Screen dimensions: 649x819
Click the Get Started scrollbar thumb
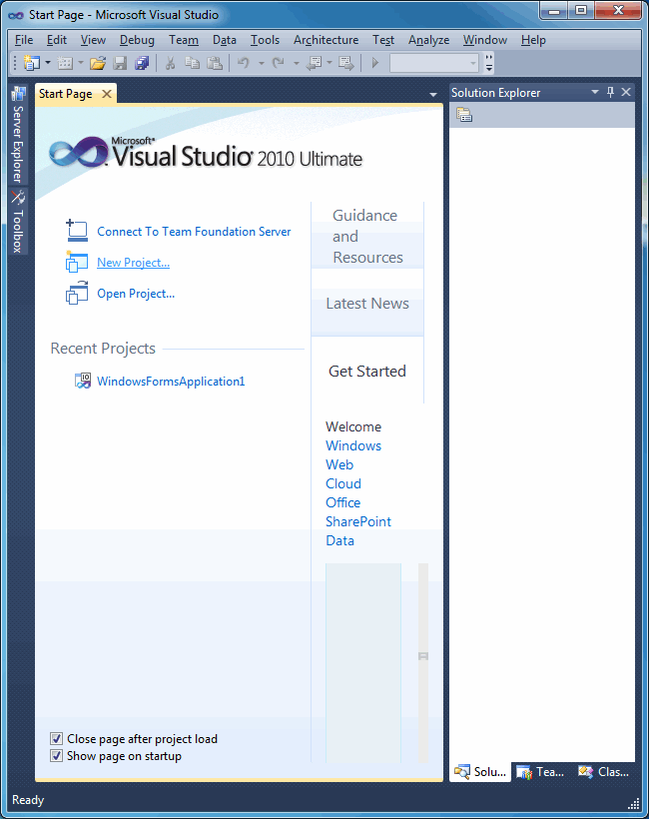(423, 656)
